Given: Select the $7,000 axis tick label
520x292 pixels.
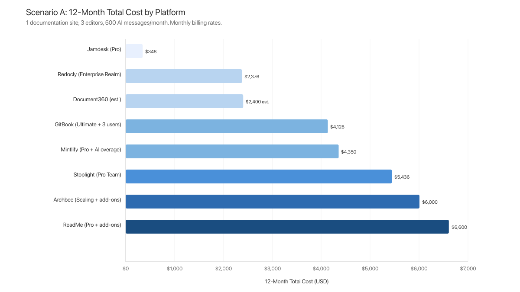Looking at the screenshot, I should pyautogui.click(x=468, y=268).
